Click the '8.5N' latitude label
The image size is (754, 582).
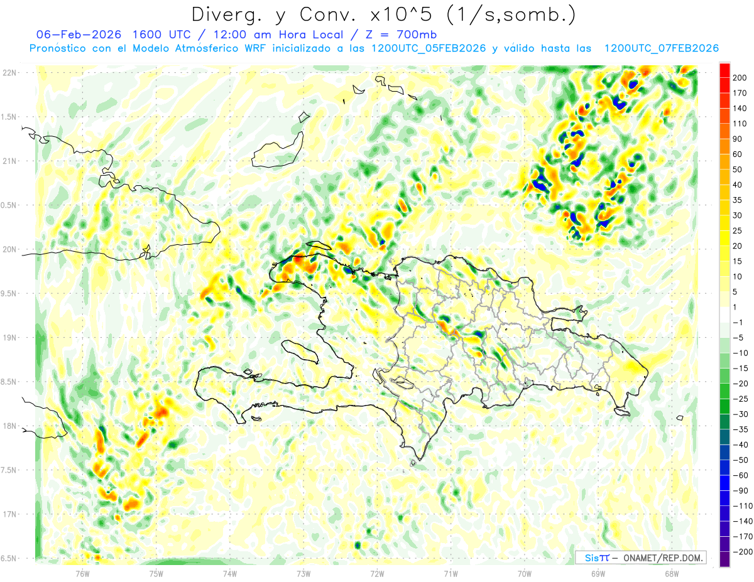coord(9,382)
